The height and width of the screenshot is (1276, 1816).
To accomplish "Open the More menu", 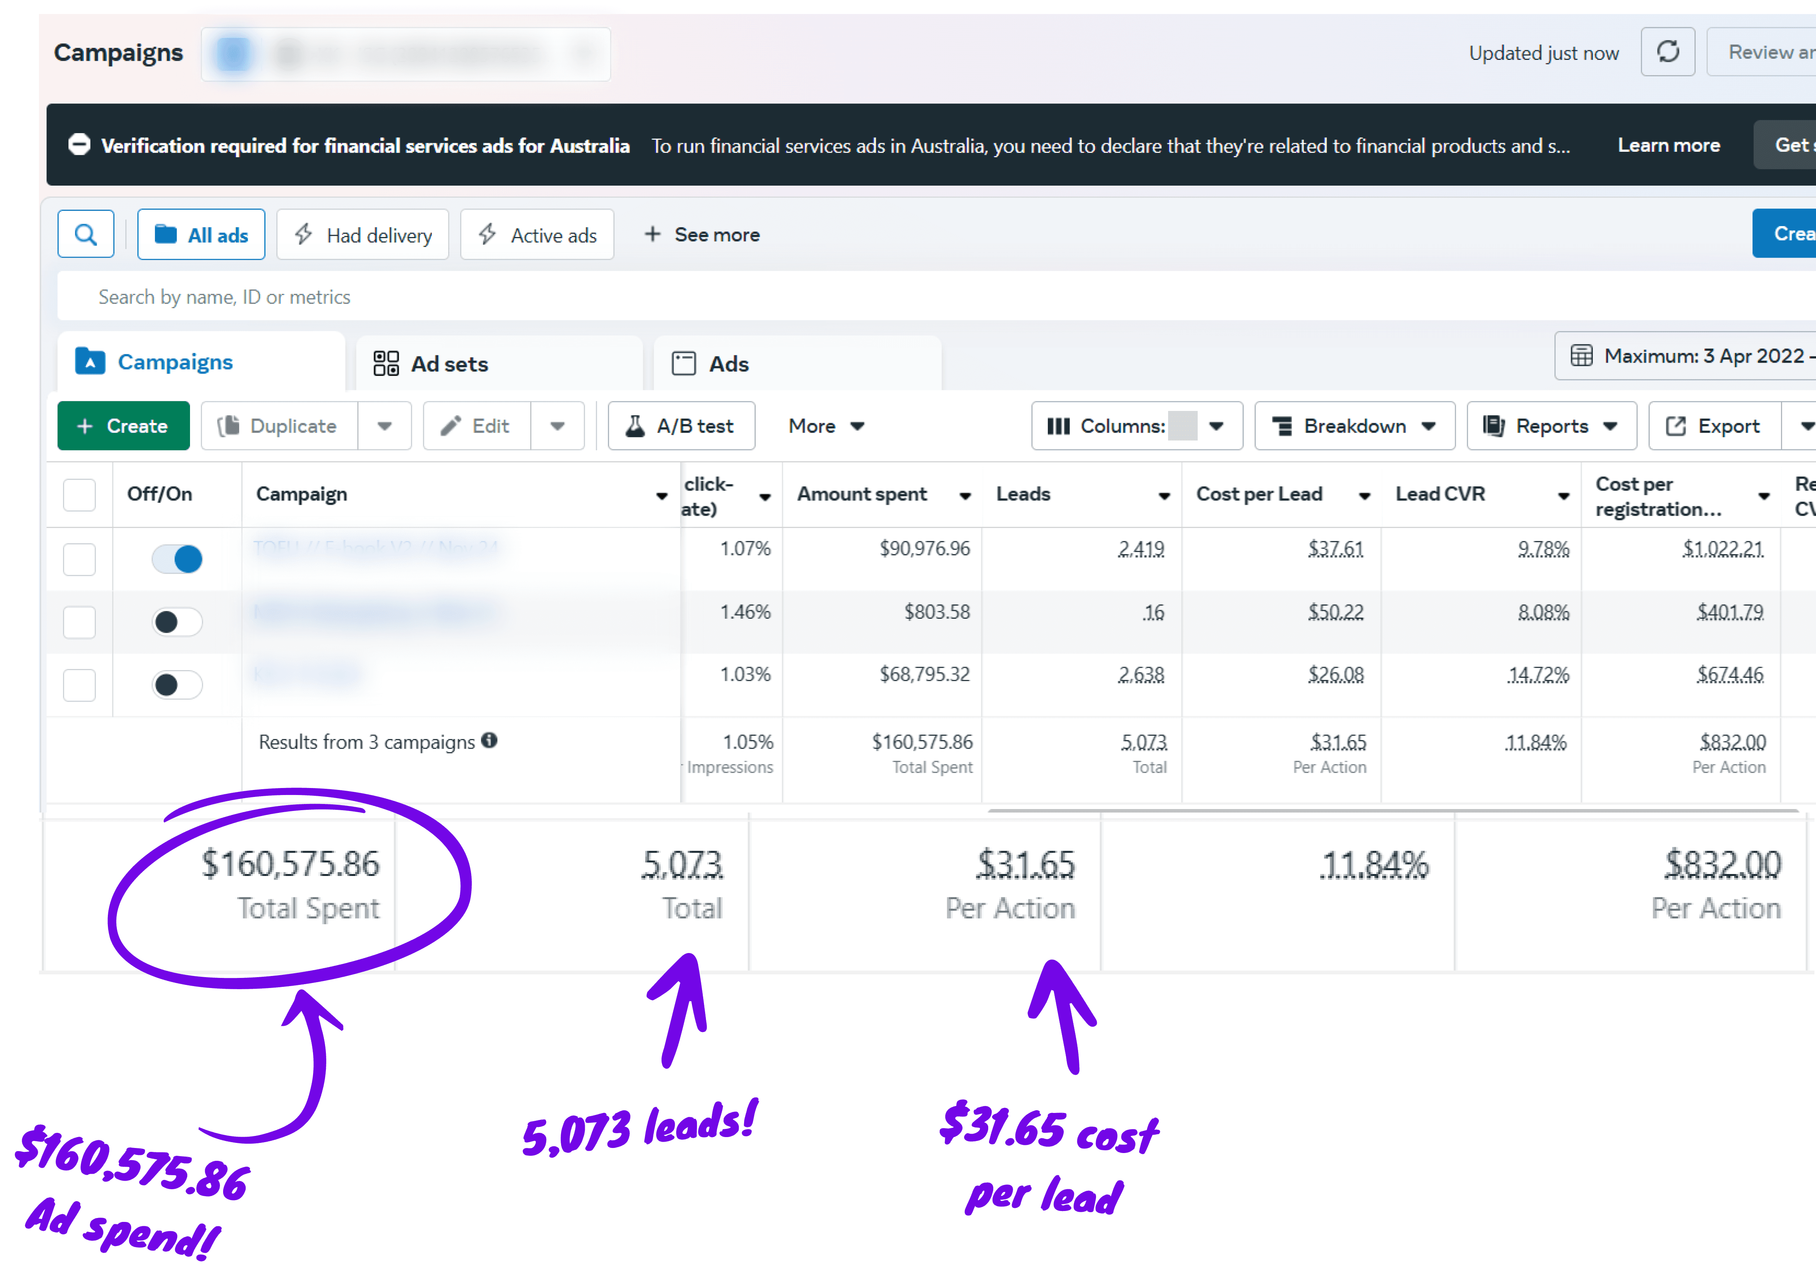I will click(x=826, y=426).
